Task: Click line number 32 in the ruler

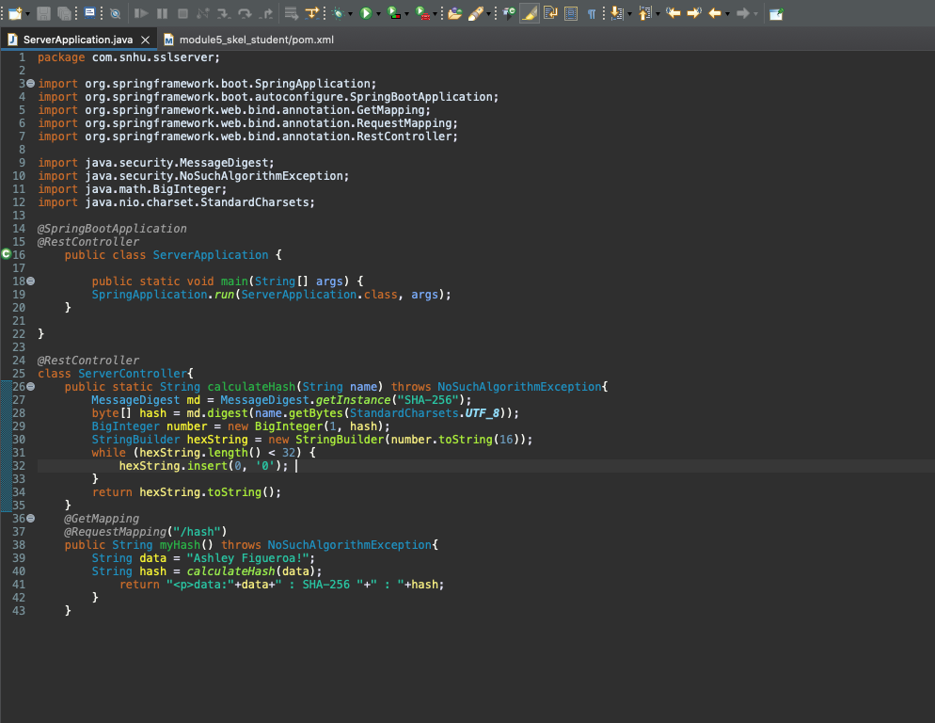Action: point(21,465)
